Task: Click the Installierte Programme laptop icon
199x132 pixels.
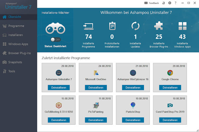Action: tap(89, 26)
